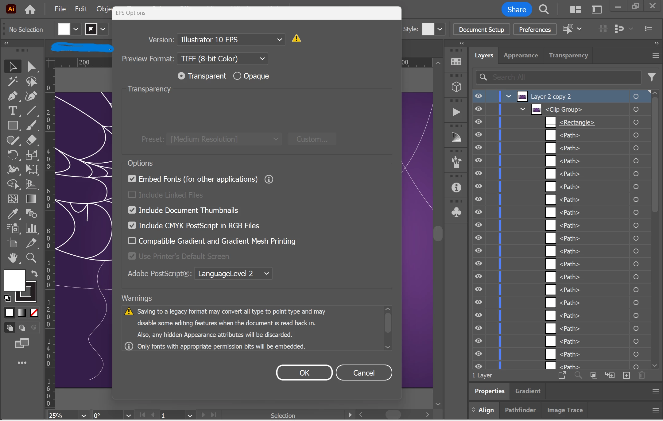Click the white Fill color swatch
The height and width of the screenshot is (421, 663).
pos(14,280)
